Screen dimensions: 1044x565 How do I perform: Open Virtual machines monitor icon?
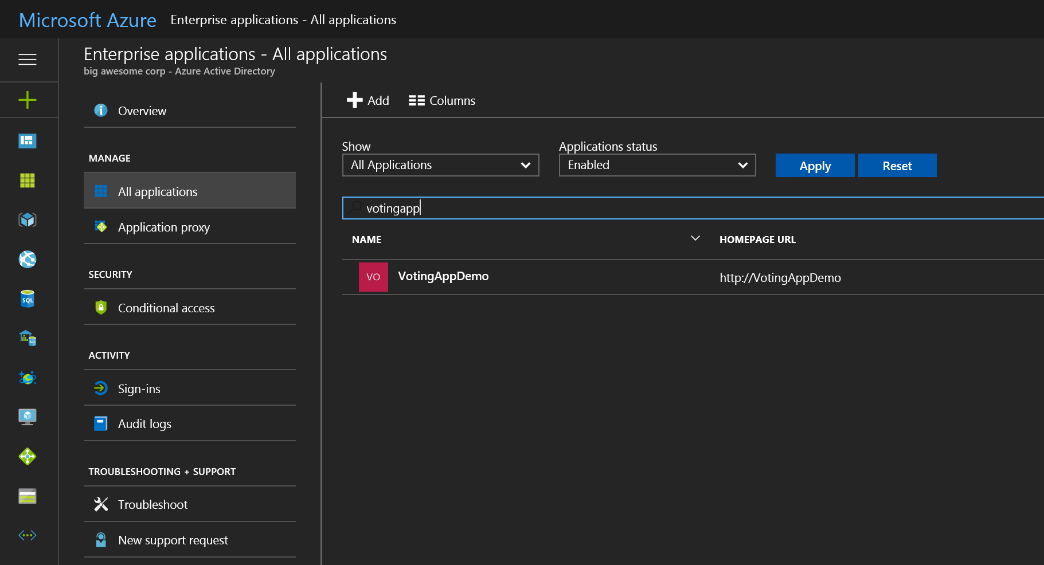tap(28, 417)
